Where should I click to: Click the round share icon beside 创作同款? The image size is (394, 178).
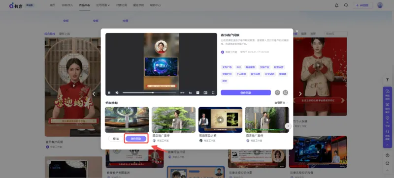(286, 93)
